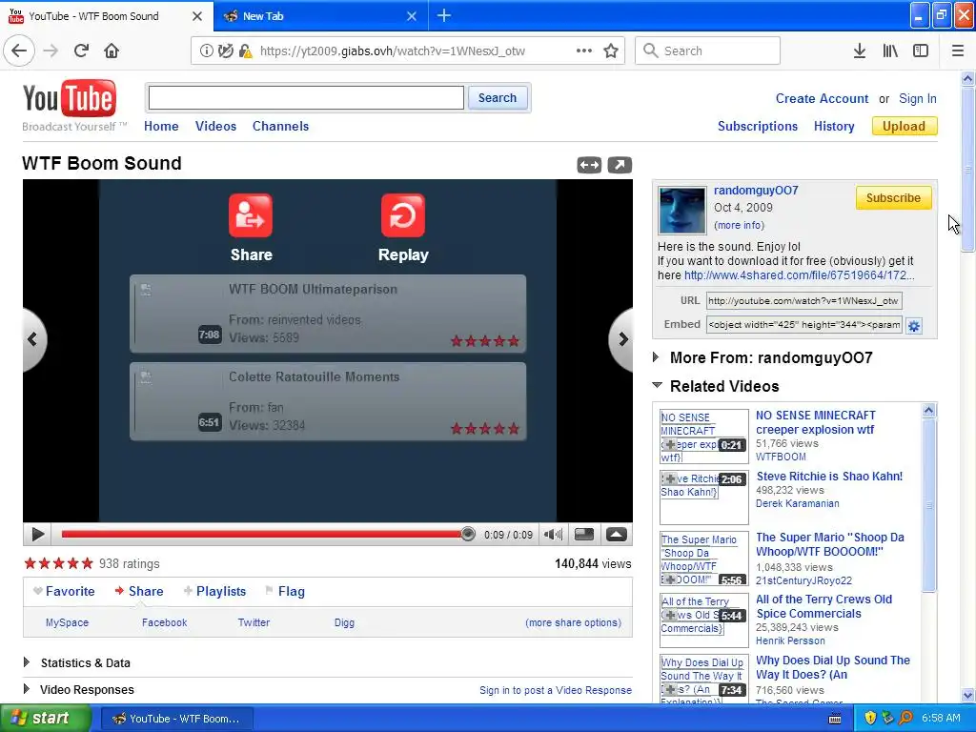Click the player size rectangle icon
This screenshot has width=976, height=732.
[584, 534]
